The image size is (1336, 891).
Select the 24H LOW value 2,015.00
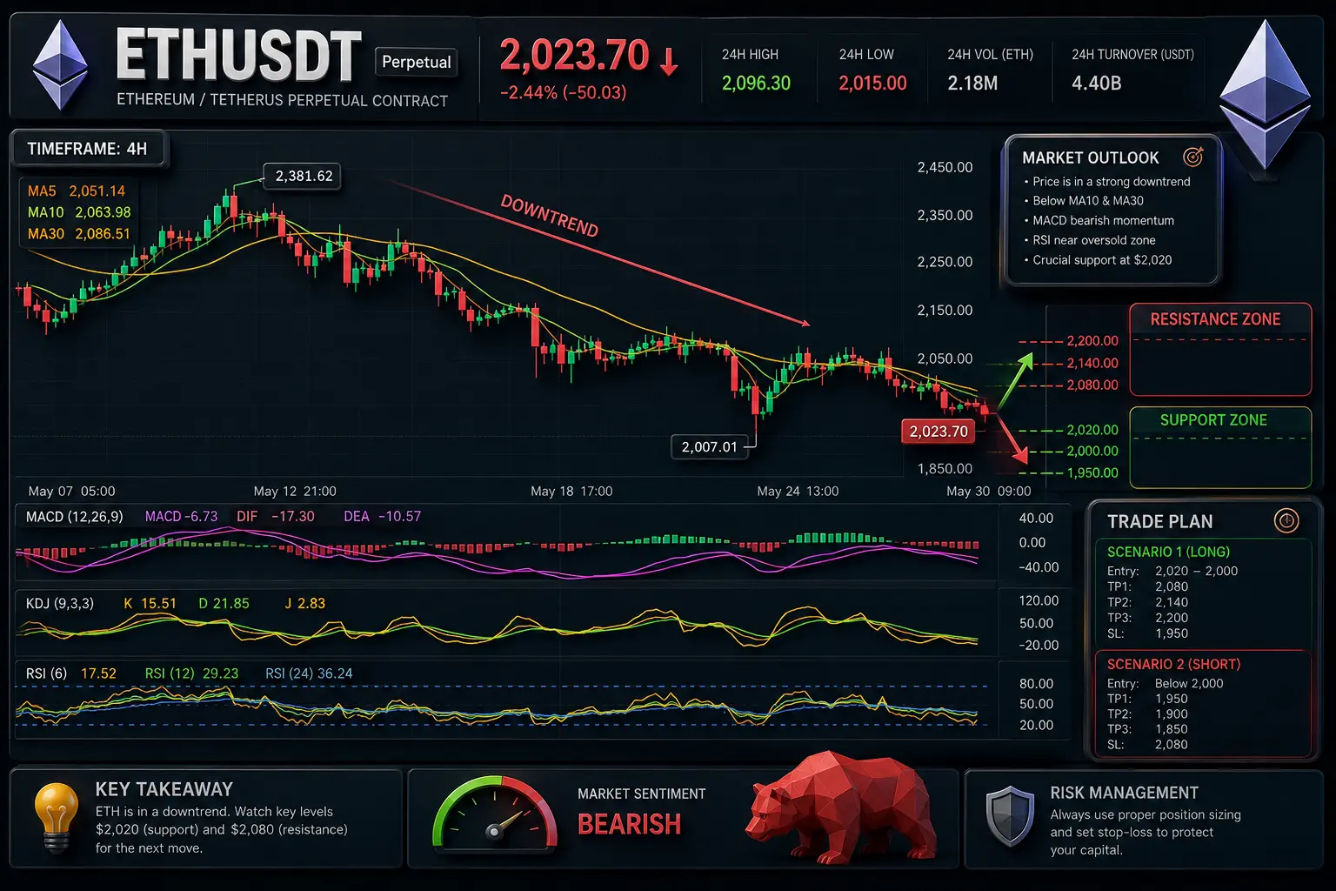872,84
